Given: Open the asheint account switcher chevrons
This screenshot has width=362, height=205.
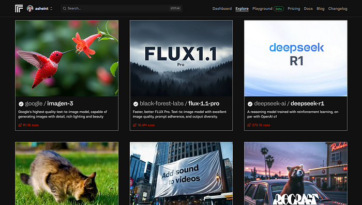Looking at the screenshot, I should (x=51, y=9).
